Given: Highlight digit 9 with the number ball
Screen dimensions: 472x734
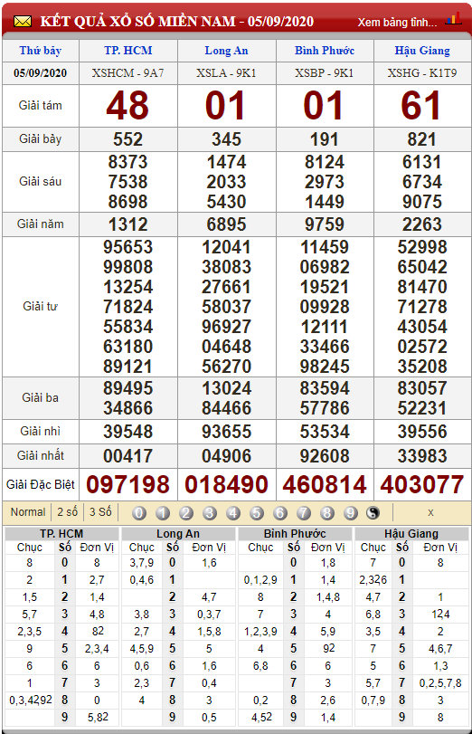Looking at the screenshot, I should pos(350,513).
